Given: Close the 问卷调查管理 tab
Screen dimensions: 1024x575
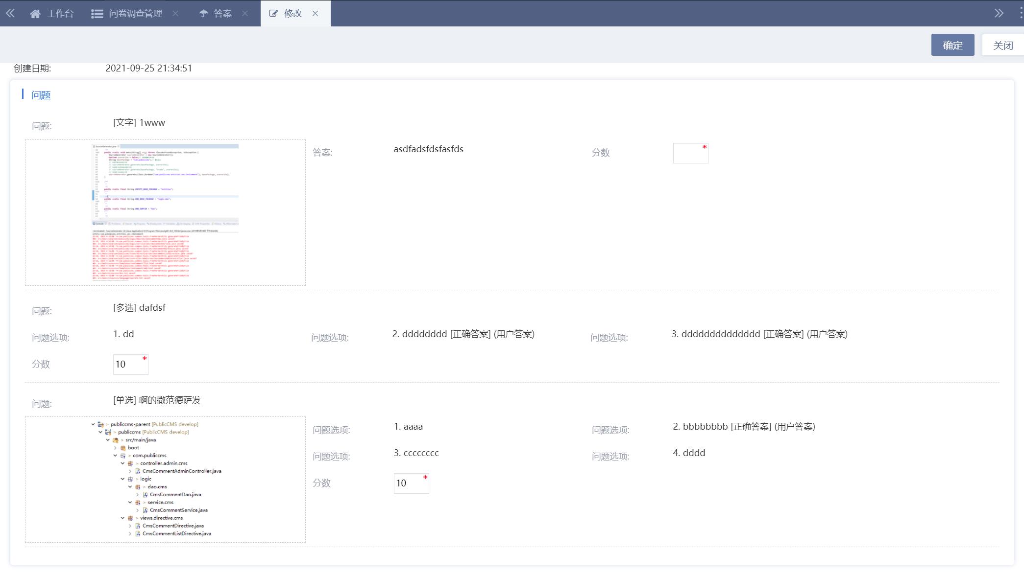Looking at the screenshot, I should tap(175, 14).
